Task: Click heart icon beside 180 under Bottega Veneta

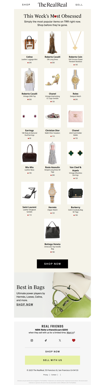Action: 51,252
